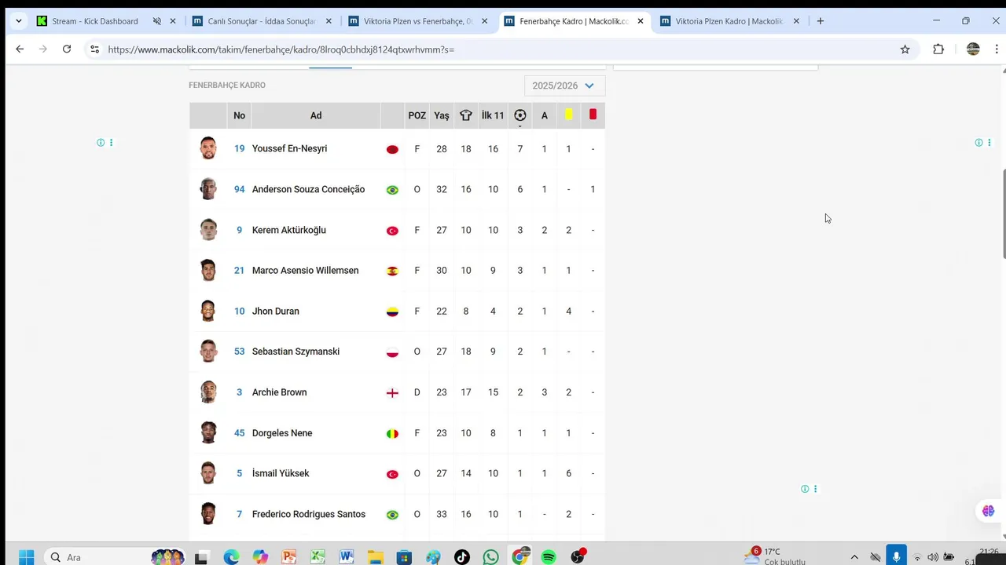Open Marco Asensio Willemsen player link
1006x565 pixels.
305,270
